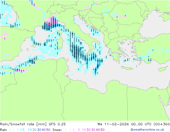
Task: Click the 'Rain' legend label
Action: (x=3, y=130)
